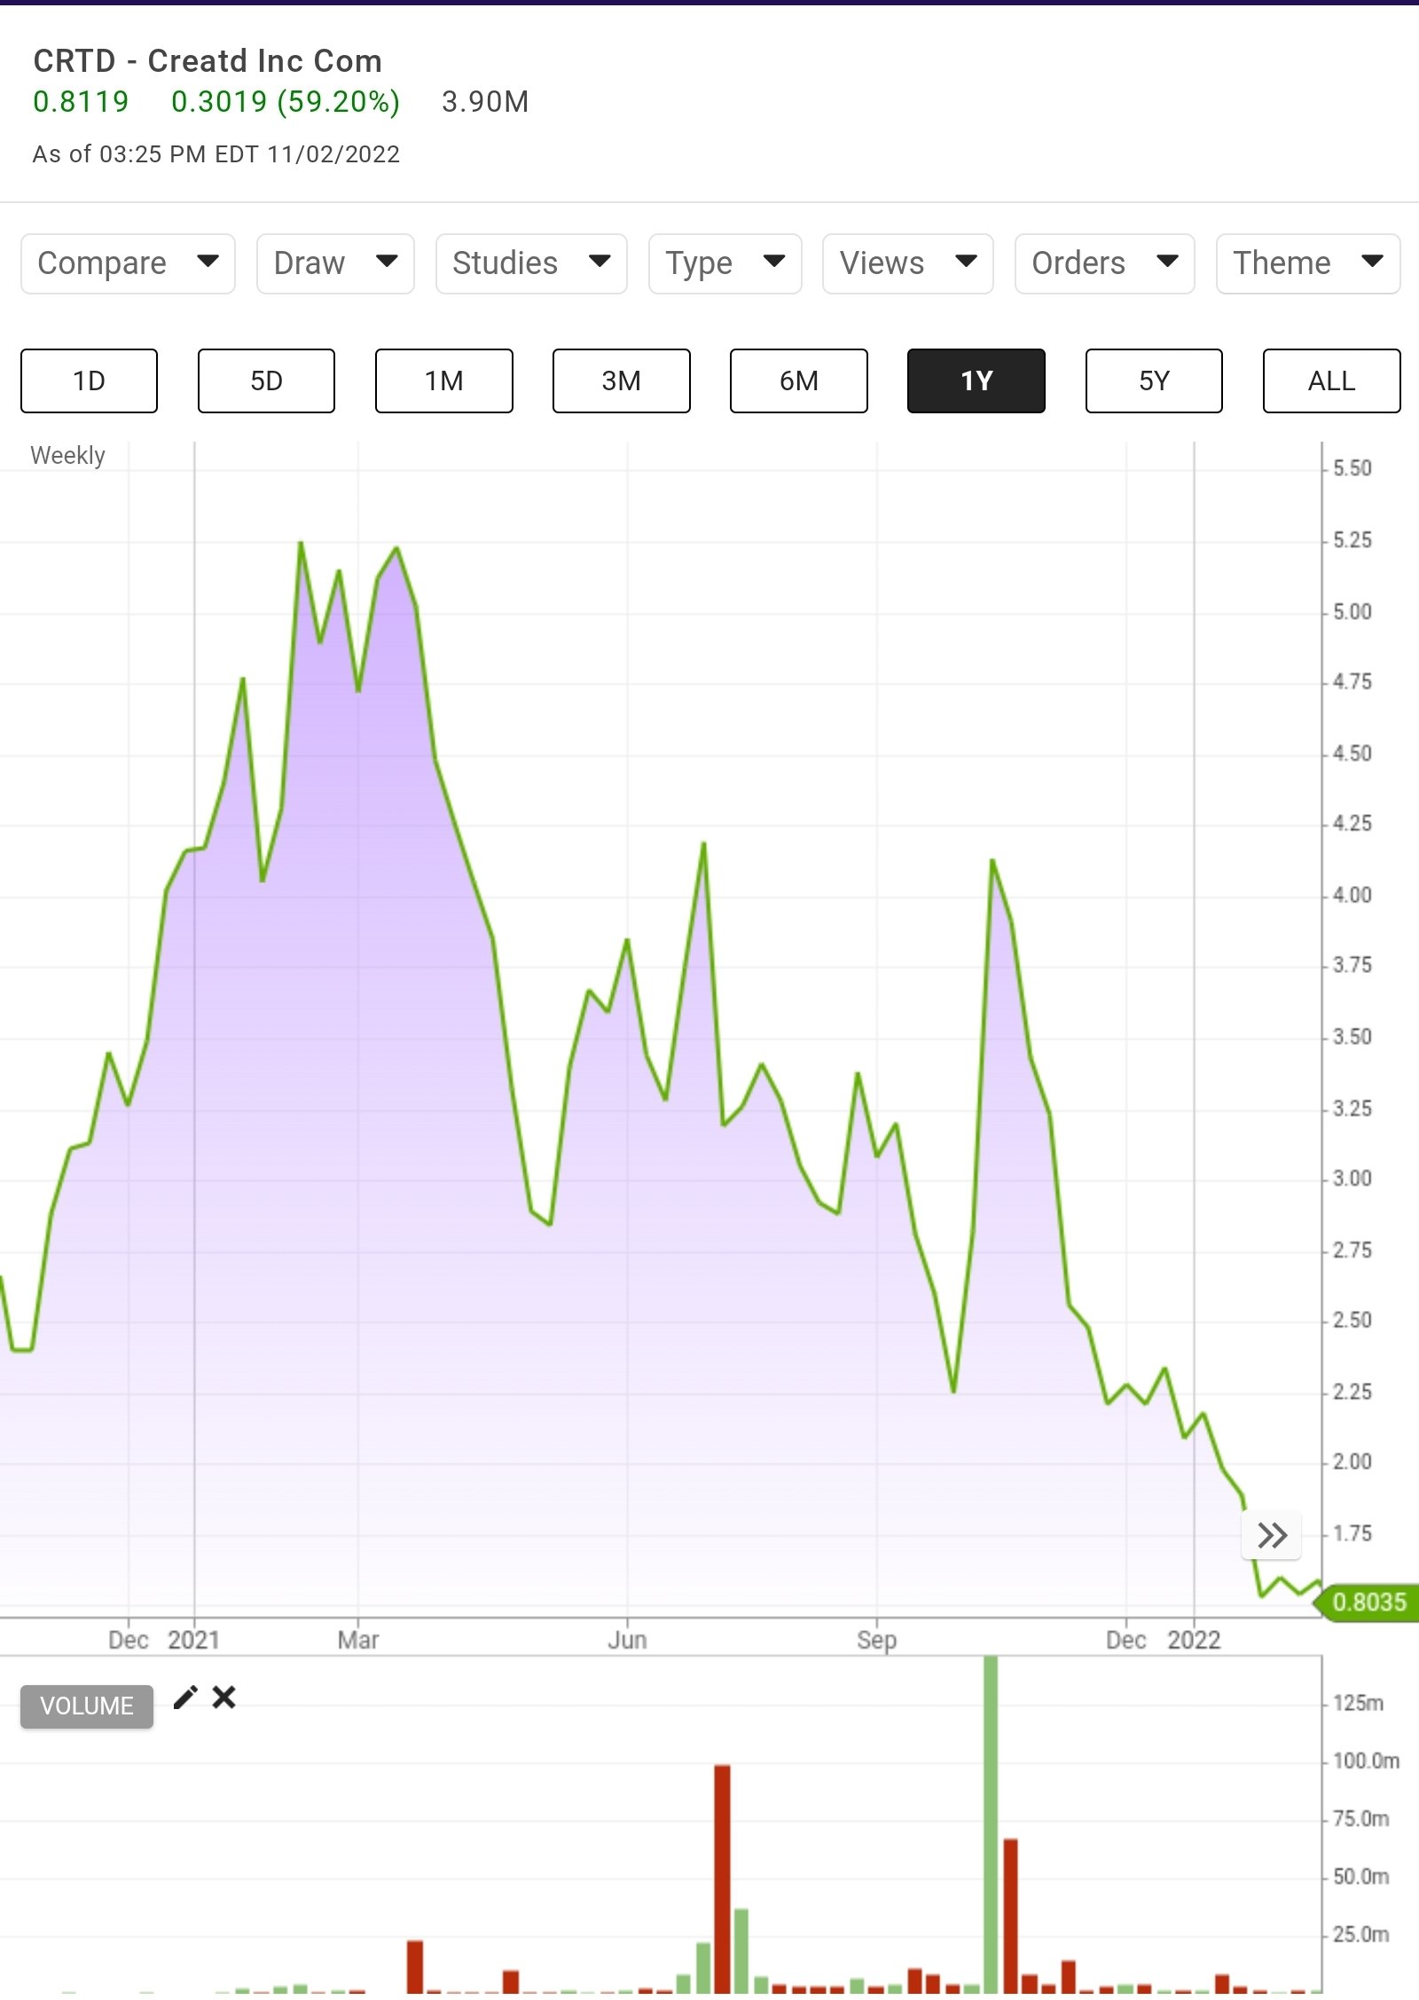
Task: Switch to the 1D time range
Action: [89, 380]
